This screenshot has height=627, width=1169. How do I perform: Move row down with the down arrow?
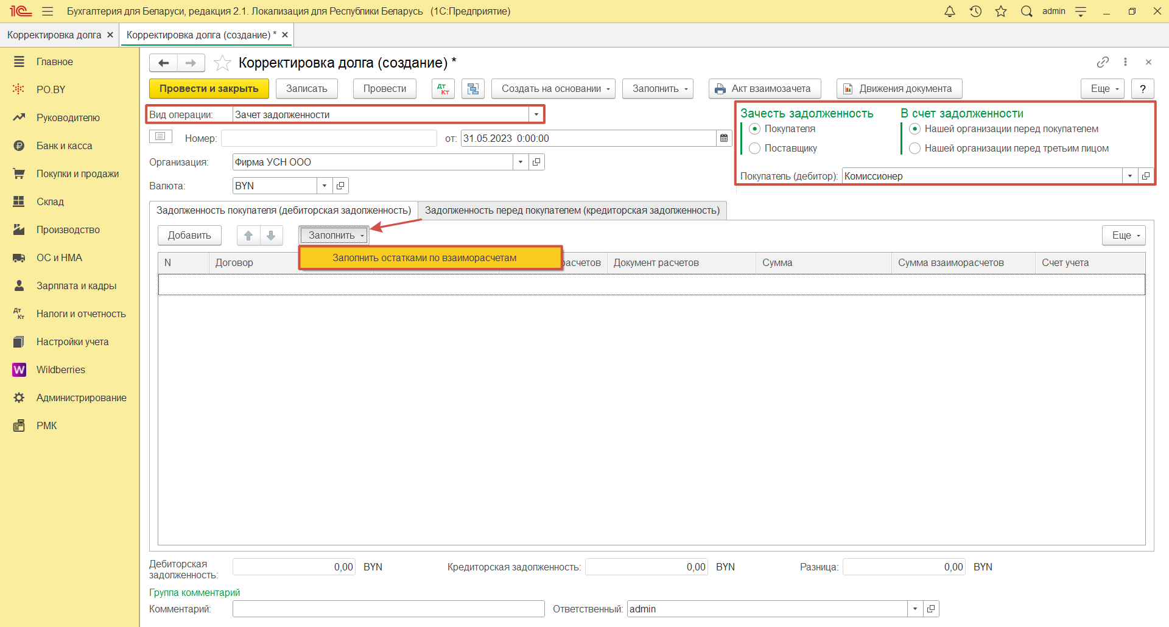tap(271, 236)
